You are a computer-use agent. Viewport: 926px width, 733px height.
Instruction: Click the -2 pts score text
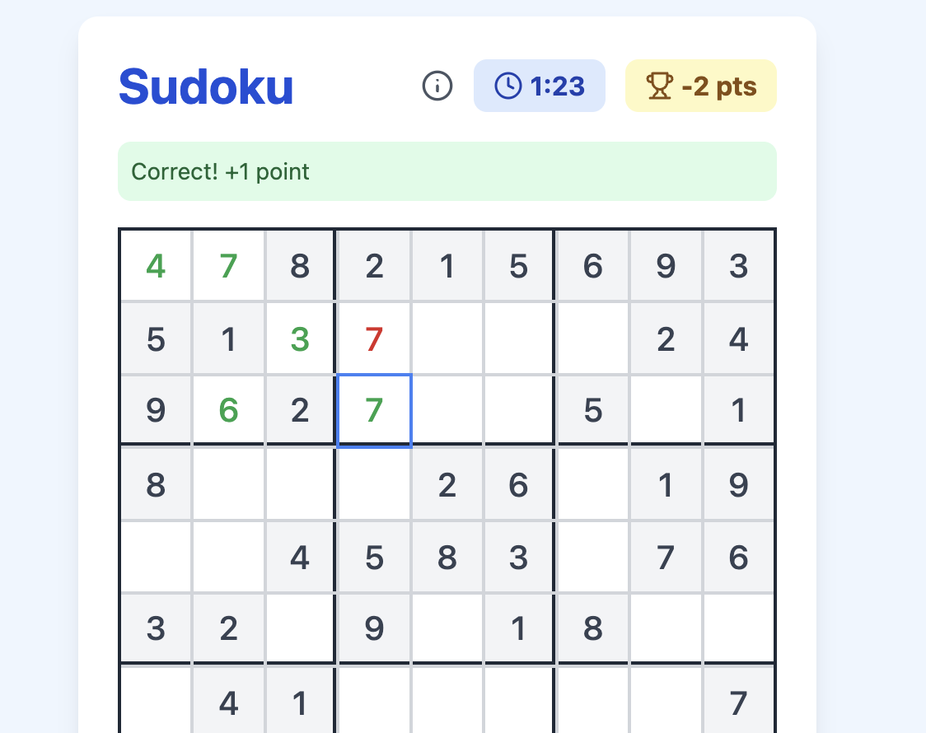coord(719,86)
